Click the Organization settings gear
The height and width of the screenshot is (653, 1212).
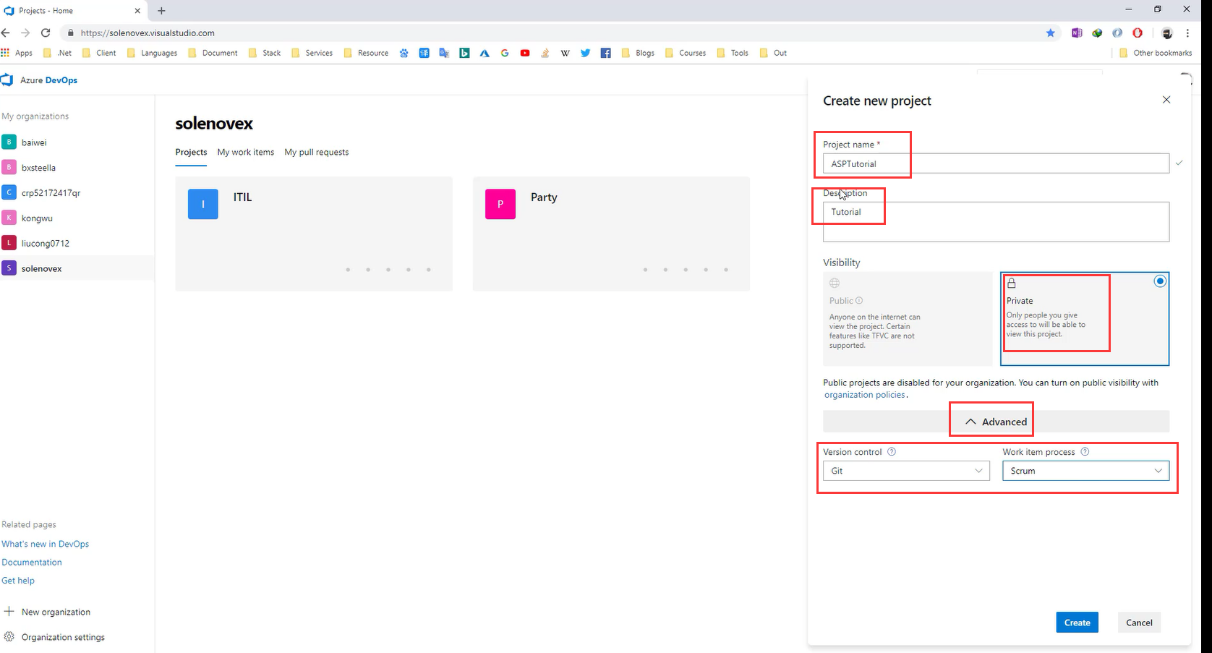click(x=9, y=636)
